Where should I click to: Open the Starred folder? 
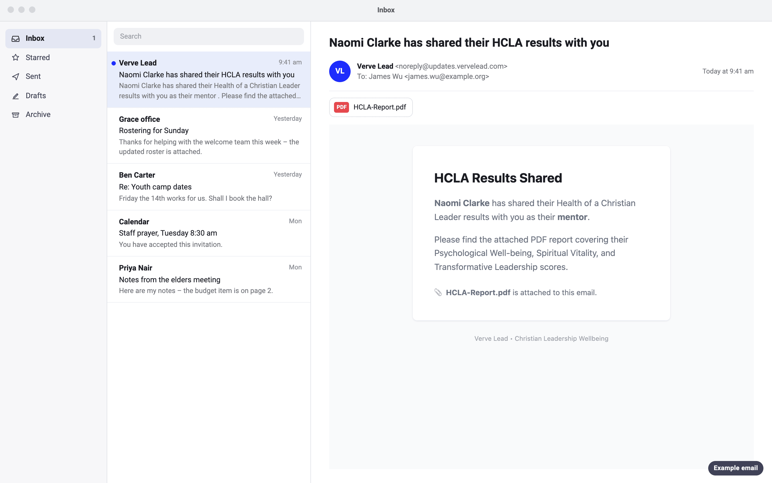(53, 57)
